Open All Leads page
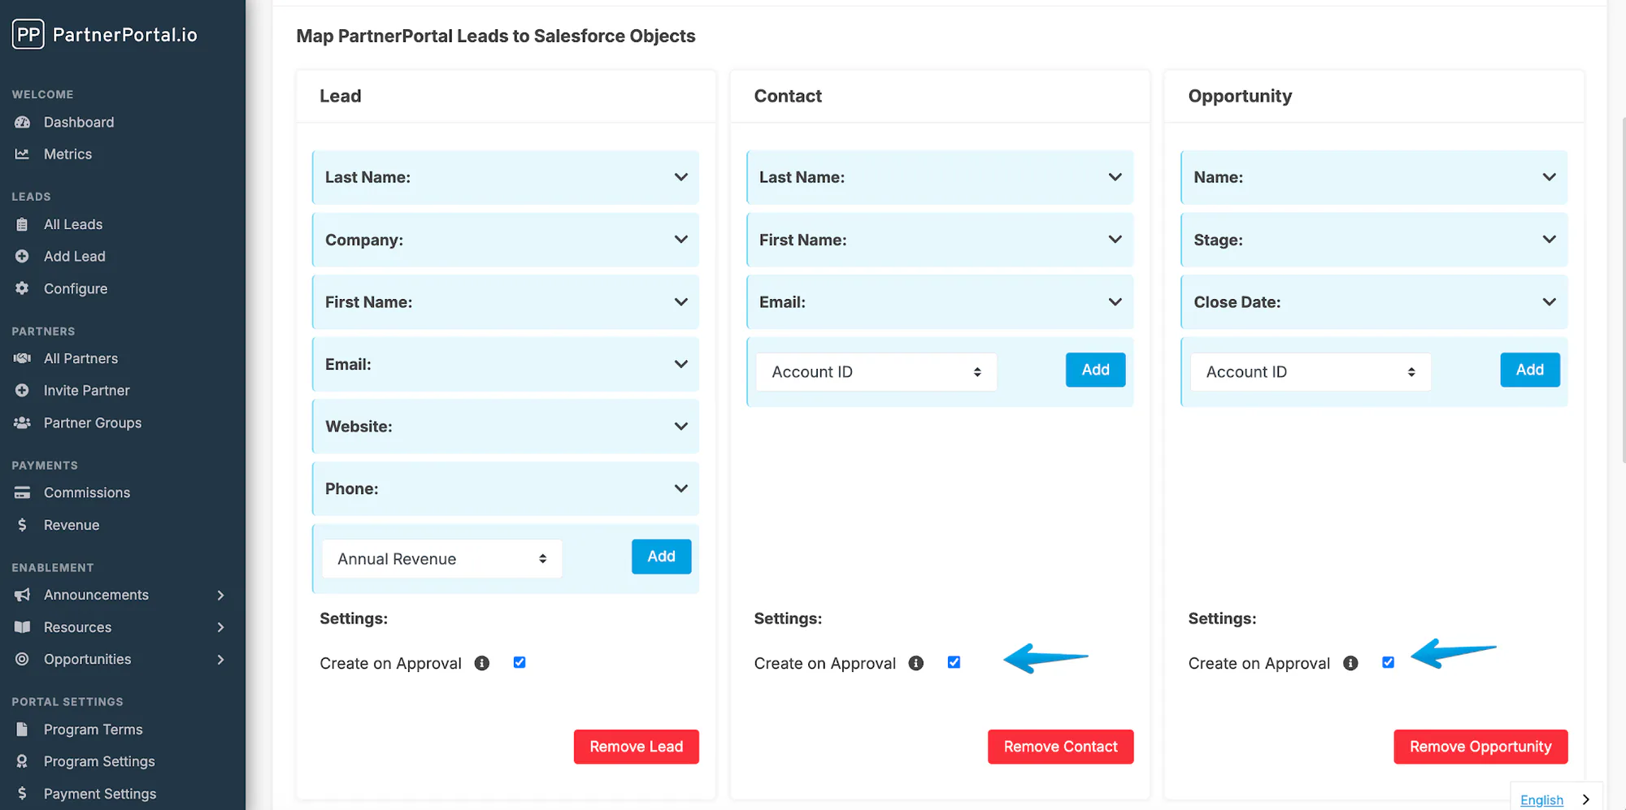The image size is (1626, 810). (73, 224)
